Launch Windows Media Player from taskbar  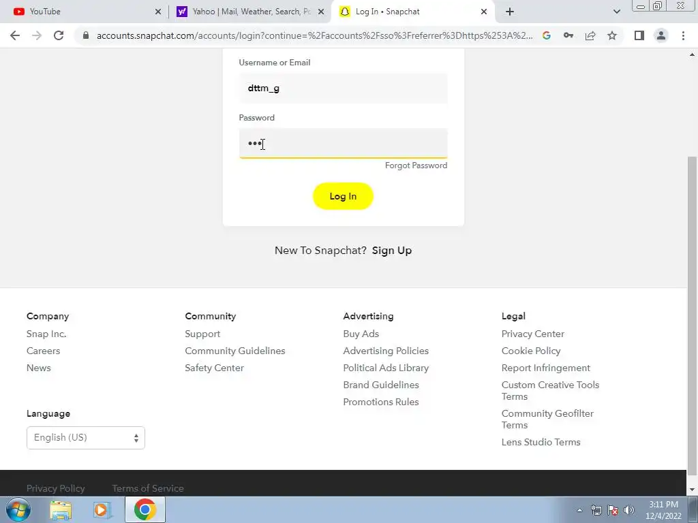(x=102, y=509)
